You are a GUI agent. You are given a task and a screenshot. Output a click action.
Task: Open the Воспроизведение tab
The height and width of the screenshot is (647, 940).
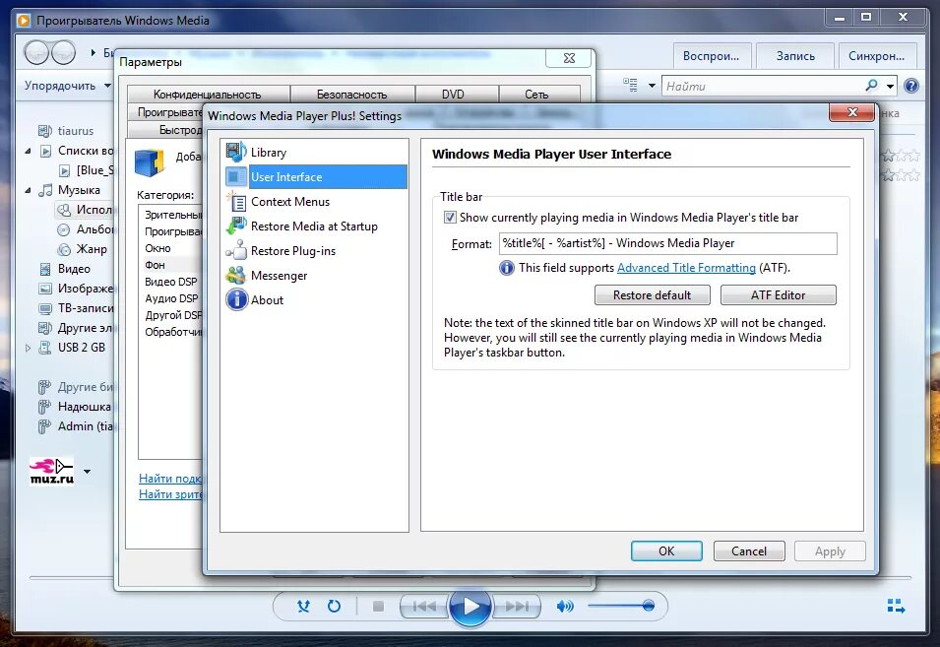[x=712, y=56]
